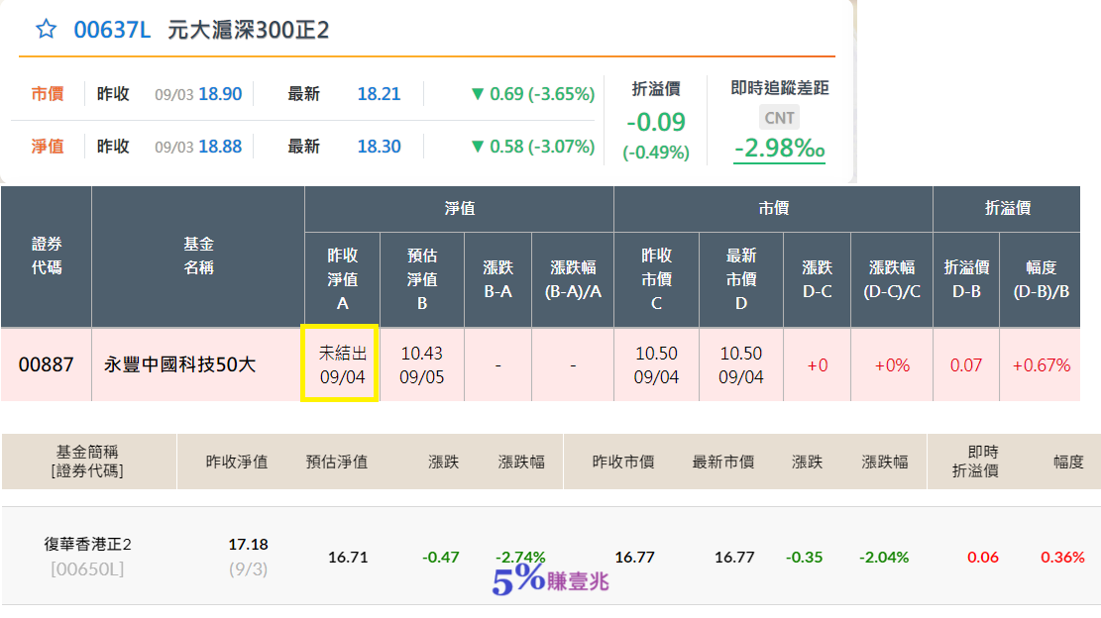Click the 即時折溢價 header in lower table
Viewport: 1101px width, 618px height.
click(976, 462)
